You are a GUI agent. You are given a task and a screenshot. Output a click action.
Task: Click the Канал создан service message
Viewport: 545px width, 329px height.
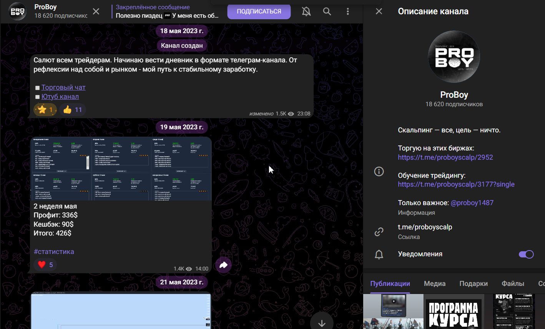point(182,45)
